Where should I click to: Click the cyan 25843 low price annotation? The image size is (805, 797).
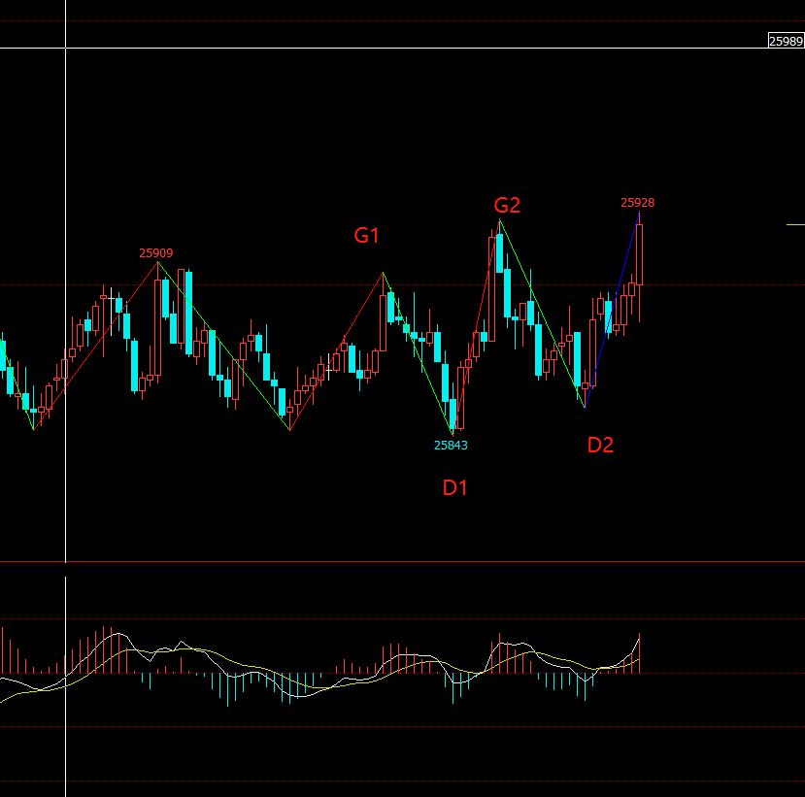coord(451,446)
